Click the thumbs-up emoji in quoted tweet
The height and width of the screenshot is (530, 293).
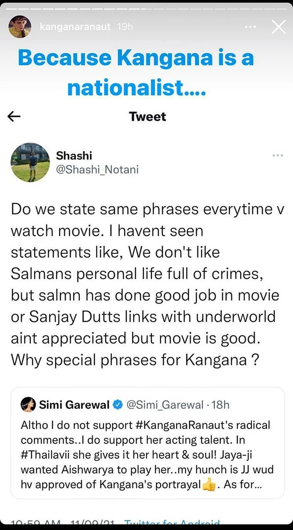[x=209, y=485]
